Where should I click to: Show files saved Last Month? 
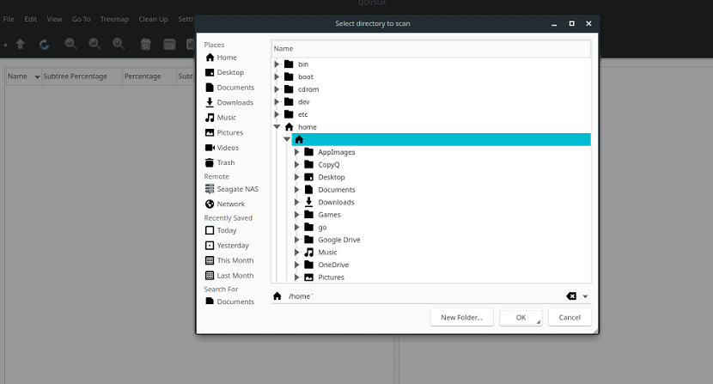(235, 275)
